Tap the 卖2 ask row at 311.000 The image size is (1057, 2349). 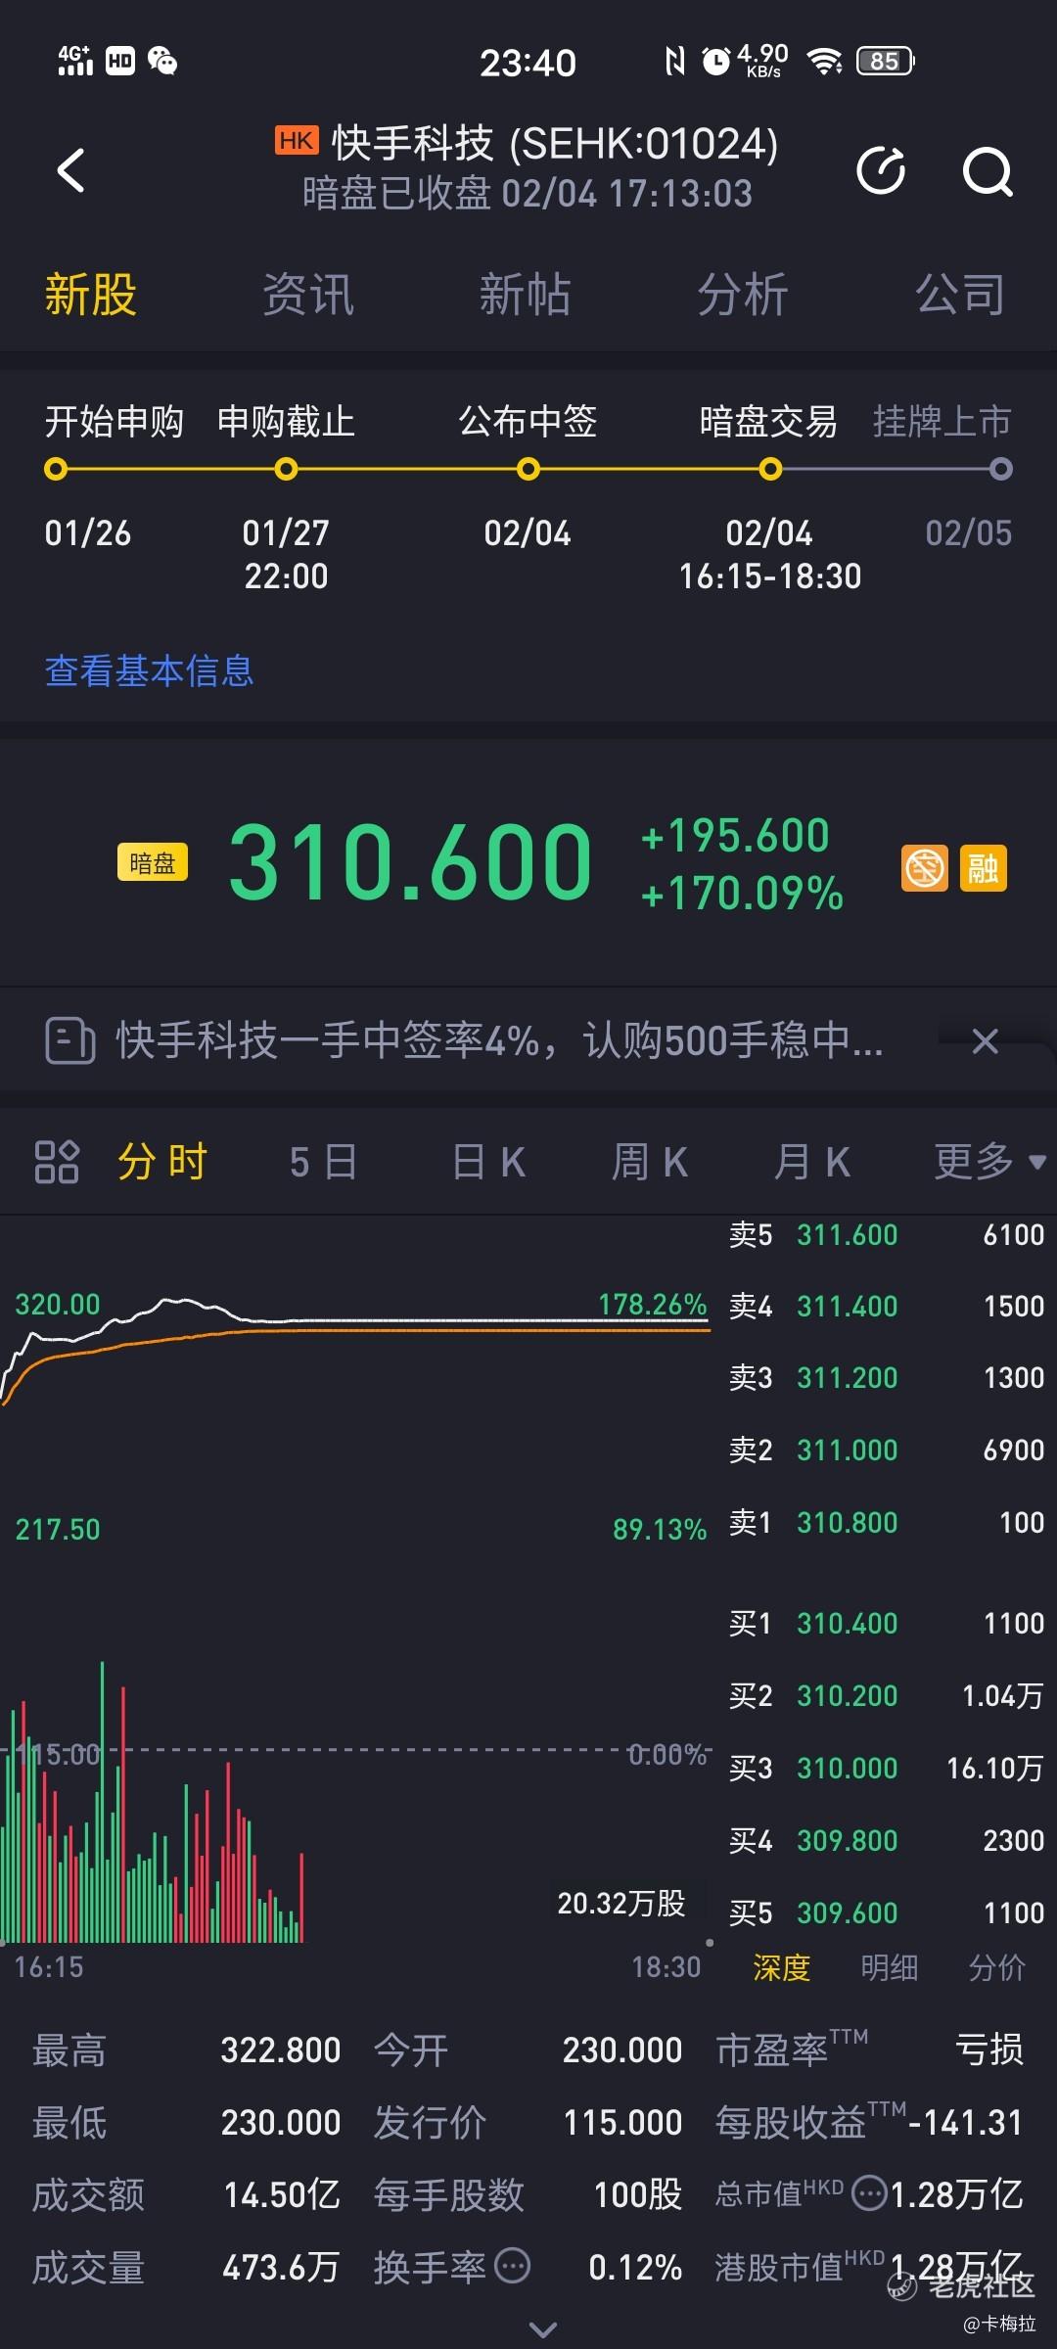coord(887,1451)
